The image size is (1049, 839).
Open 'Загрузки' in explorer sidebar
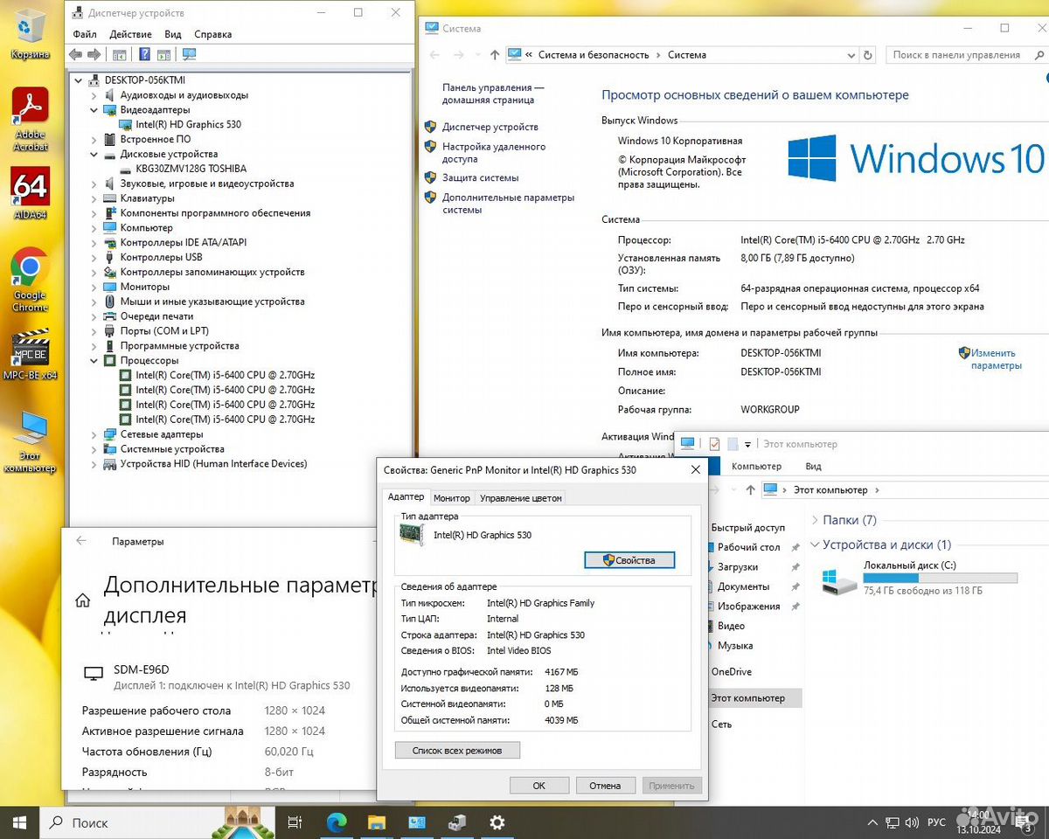tap(738, 567)
